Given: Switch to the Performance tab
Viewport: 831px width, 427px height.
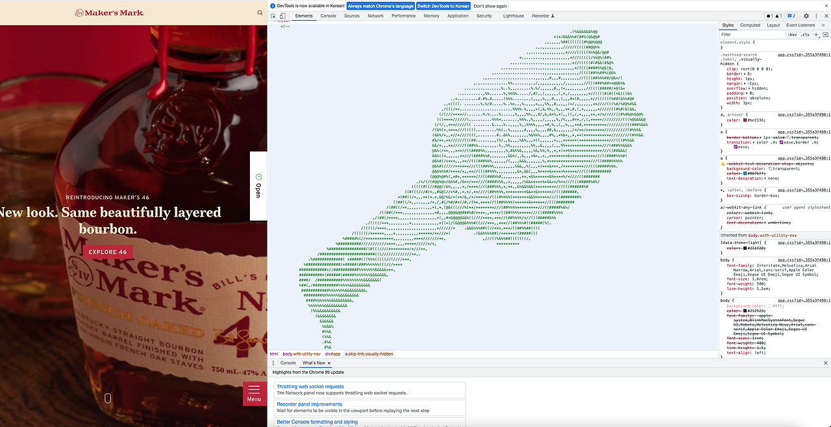Looking at the screenshot, I should (x=404, y=16).
